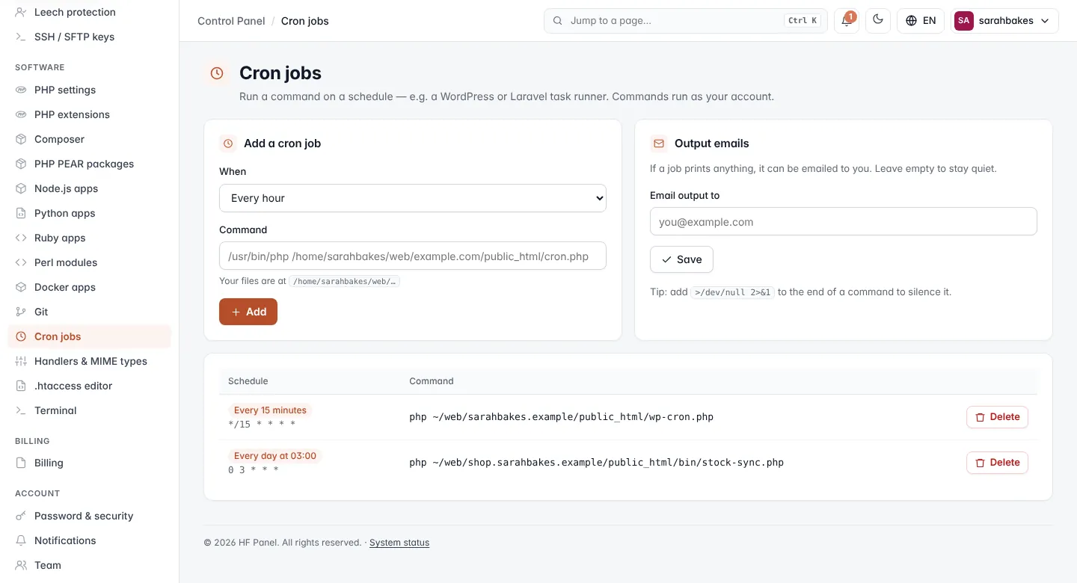Click the Python apps file icon

(21, 213)
